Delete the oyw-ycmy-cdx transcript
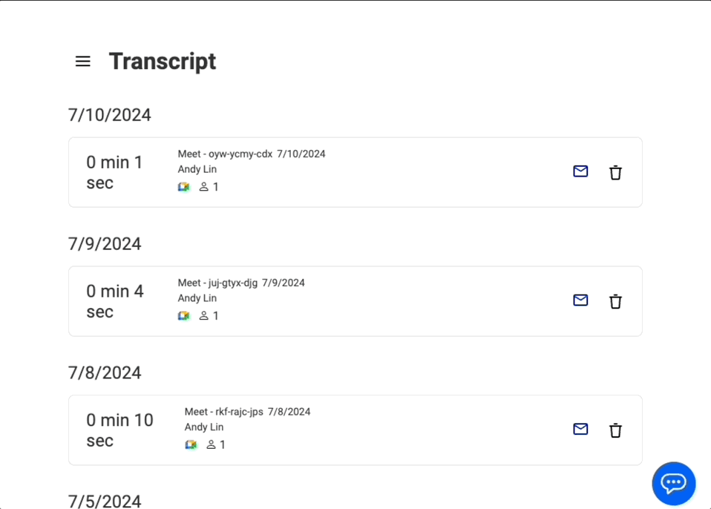This screenshot has height=509, width=711. (615, 173)
